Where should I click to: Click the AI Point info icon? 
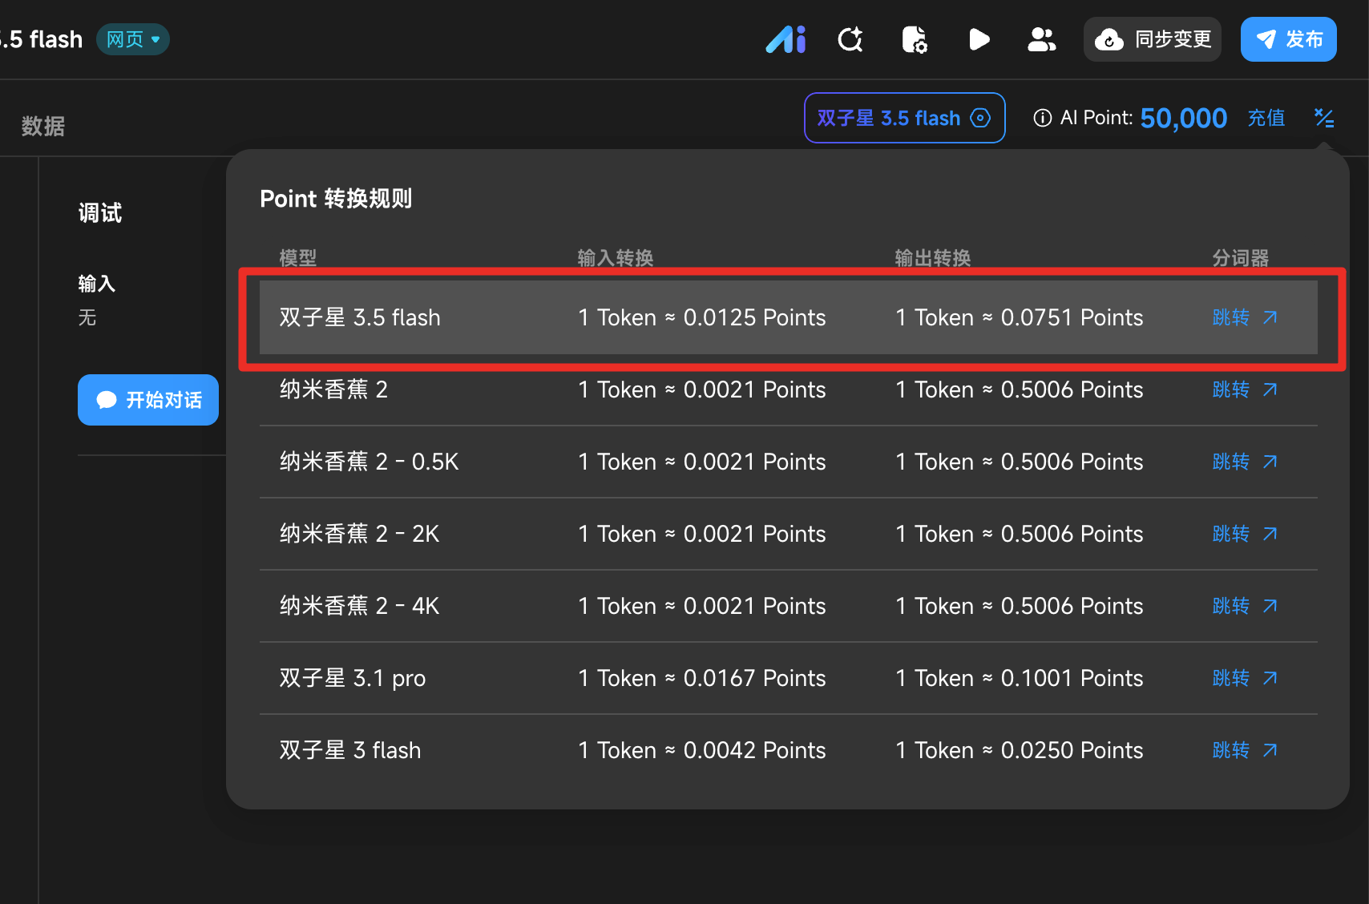point(1043,119)
